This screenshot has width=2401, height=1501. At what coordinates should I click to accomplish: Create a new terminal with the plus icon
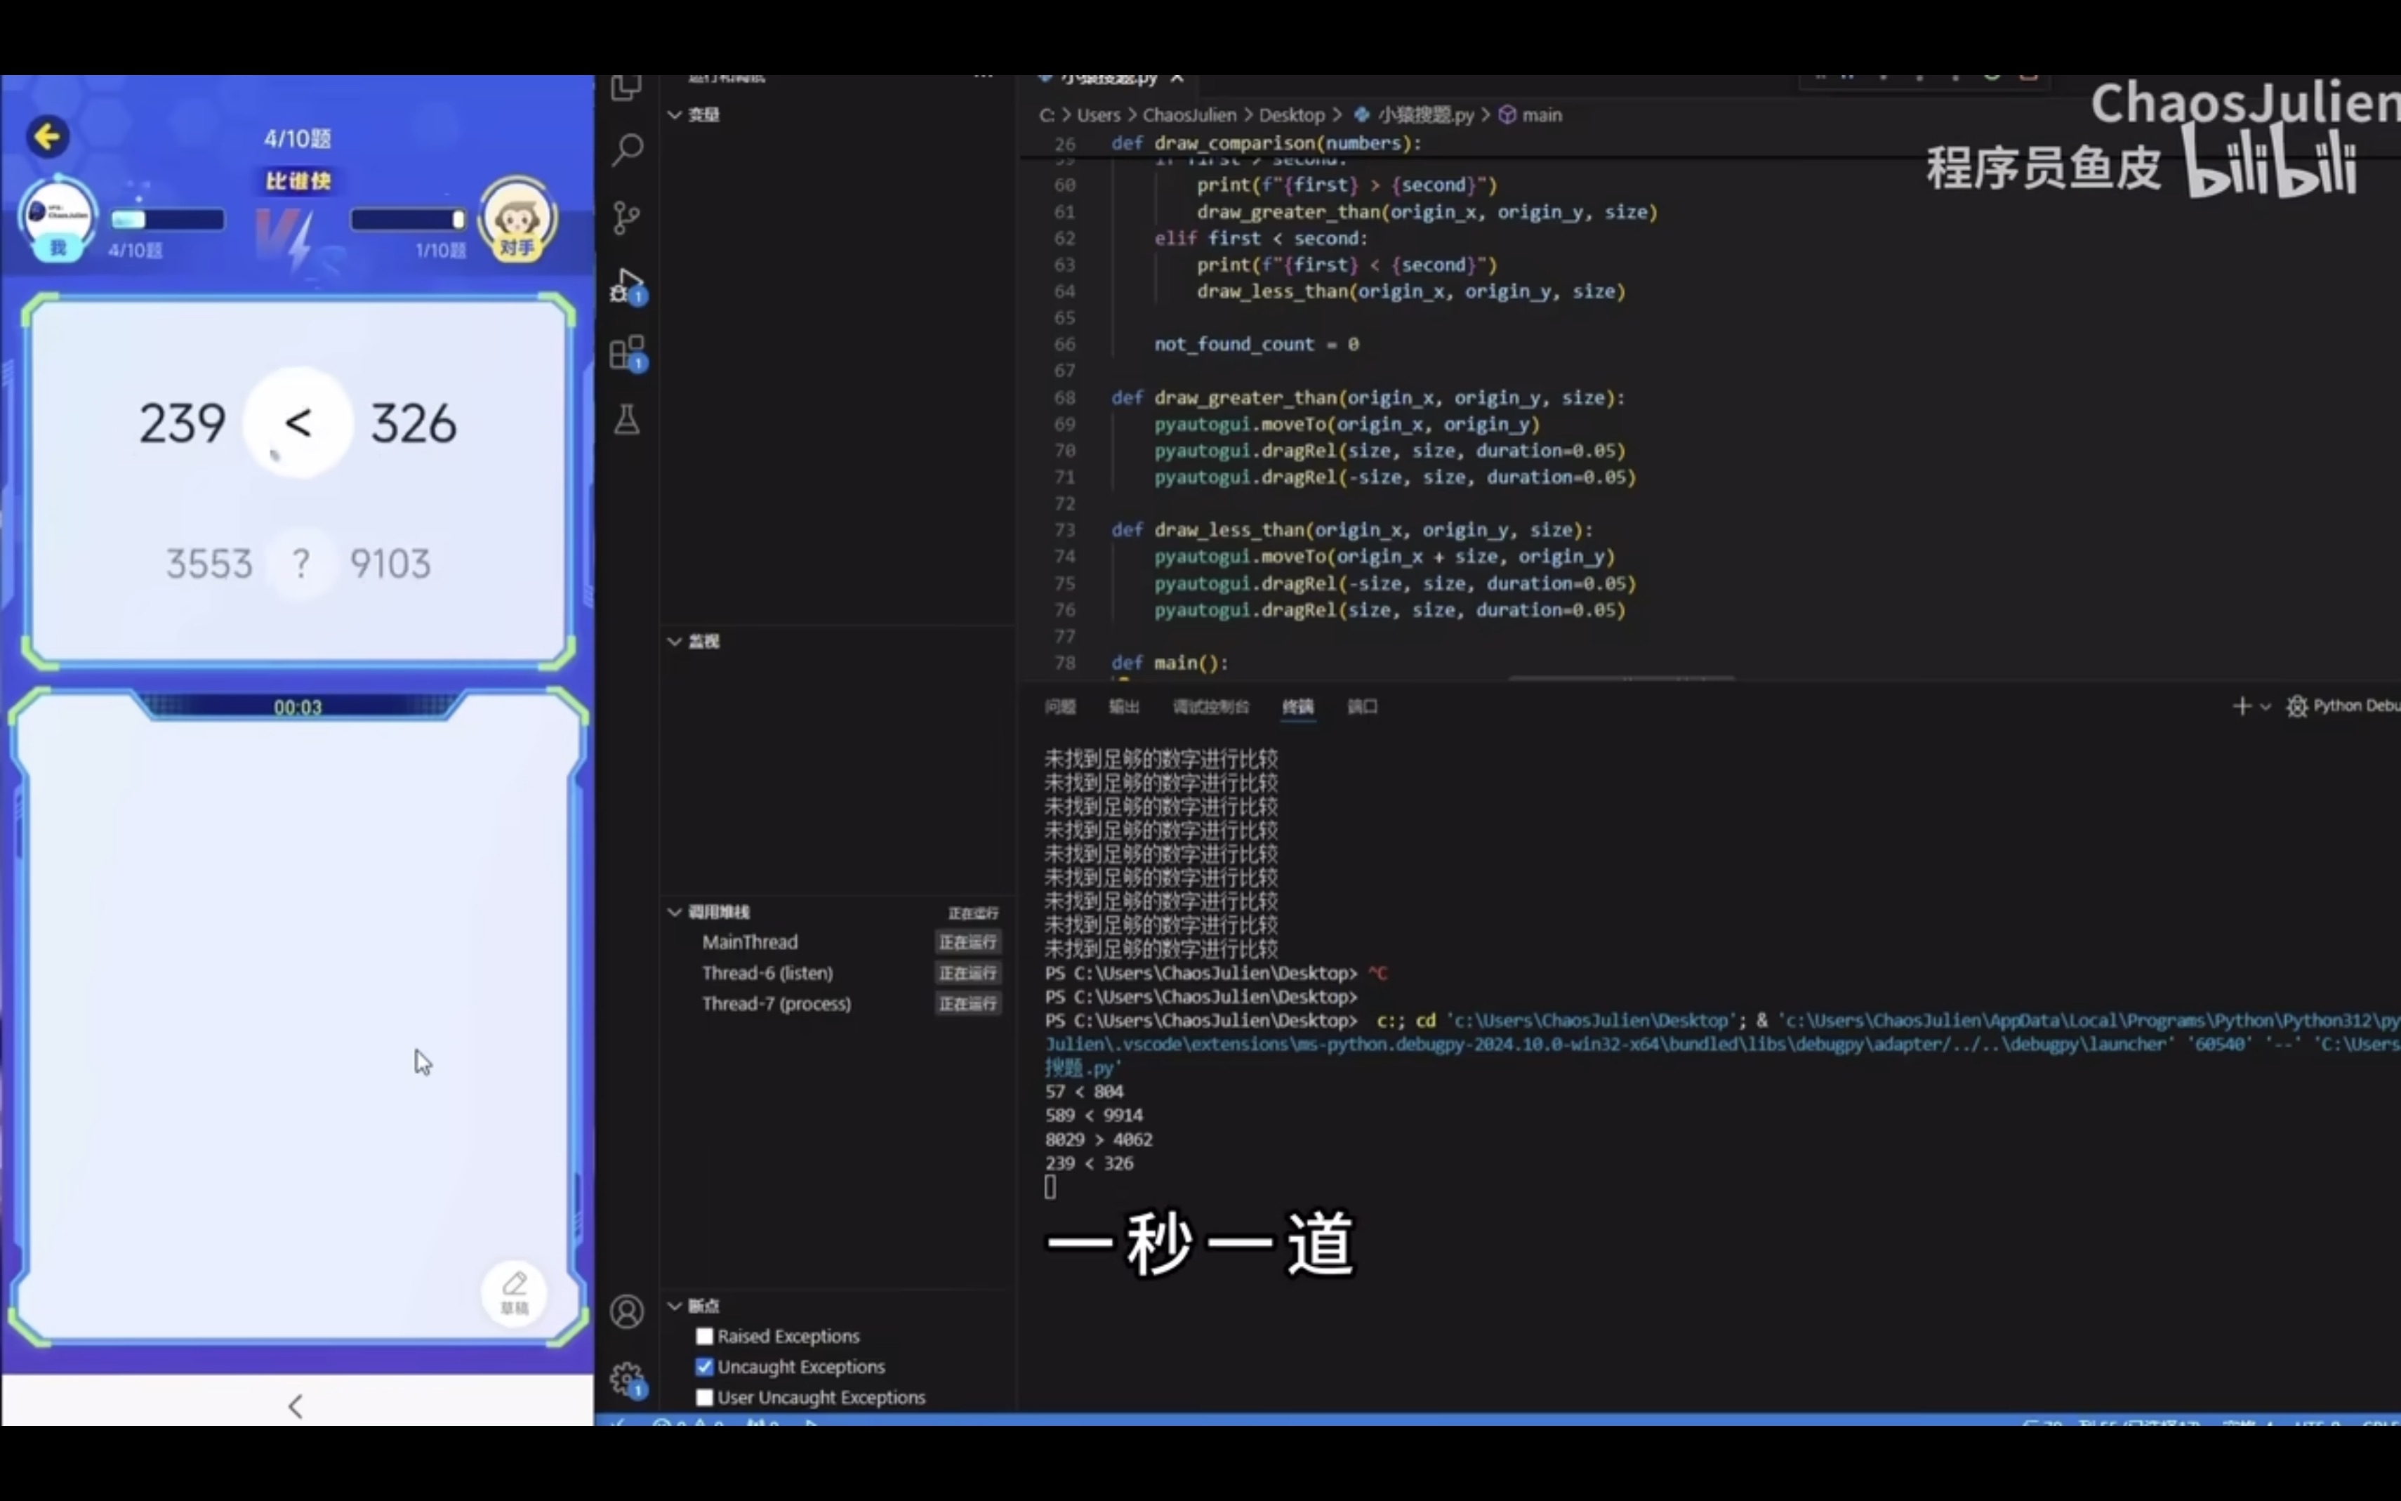pyautogui.click(x=2241, y=706)
